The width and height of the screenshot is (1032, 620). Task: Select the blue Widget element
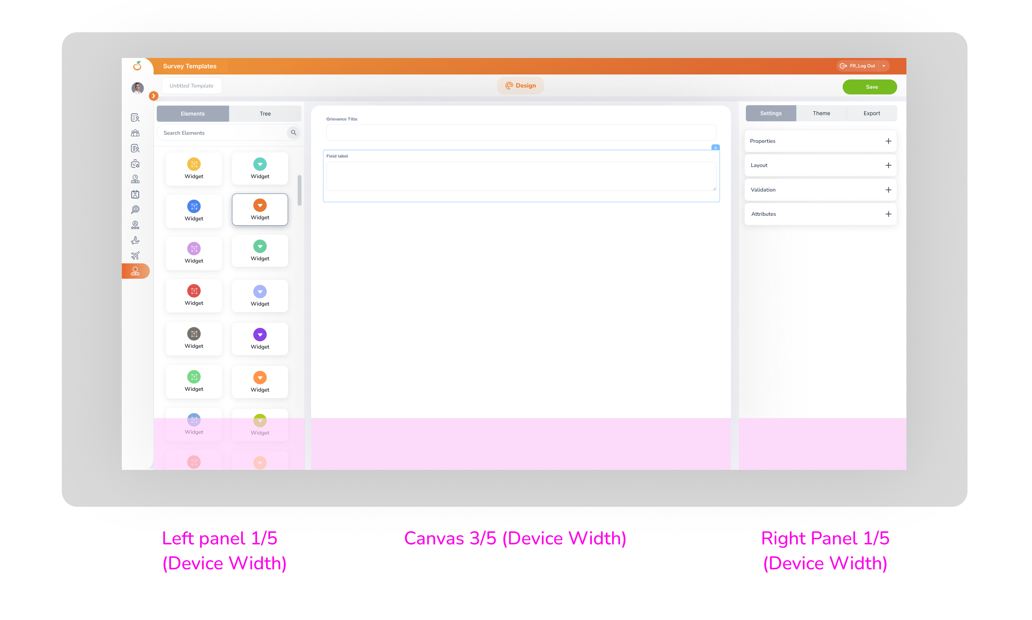point(194,211)
